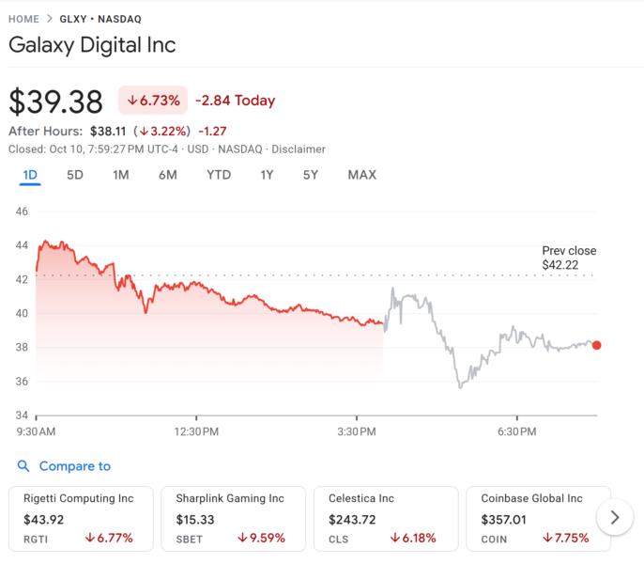
Task: Click the breadcrumb chevron after HOME
Action: click(x=50, y=19)
